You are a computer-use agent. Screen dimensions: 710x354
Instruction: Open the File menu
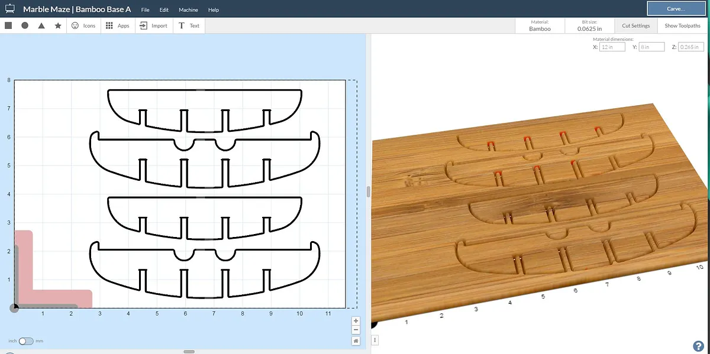click(146, 10)
